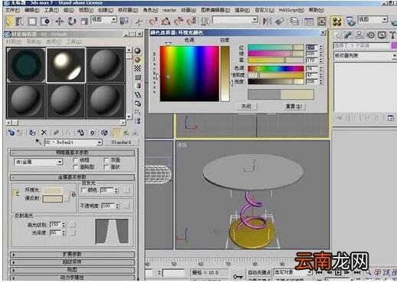The image size is (397, 283).
Task: Open the modifier list 修改器列表 dropdown
Action: point(365,55)
